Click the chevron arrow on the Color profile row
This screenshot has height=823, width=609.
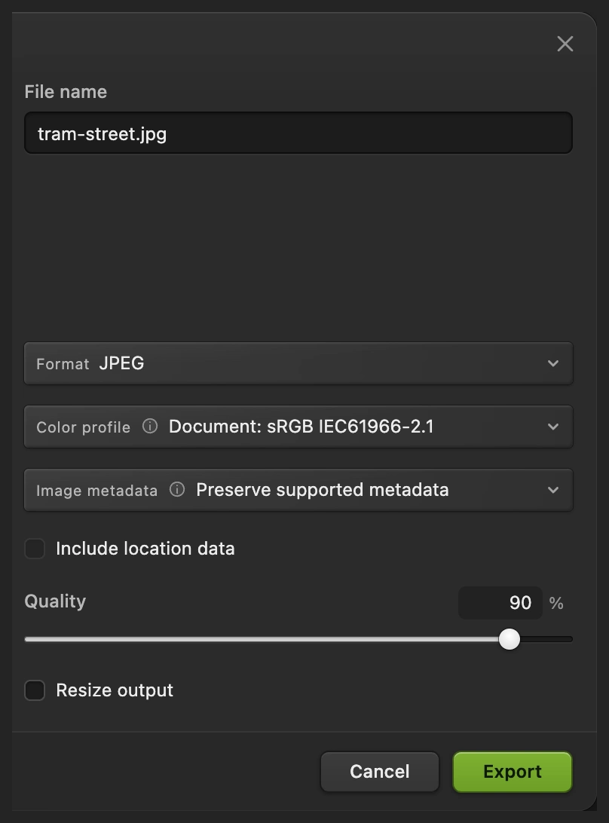point(552,427)
